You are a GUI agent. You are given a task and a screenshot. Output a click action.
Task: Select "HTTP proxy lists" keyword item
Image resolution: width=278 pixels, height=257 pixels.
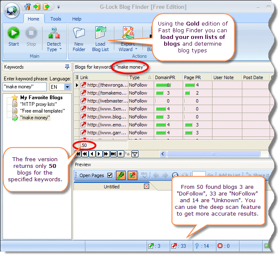point(39,104)
